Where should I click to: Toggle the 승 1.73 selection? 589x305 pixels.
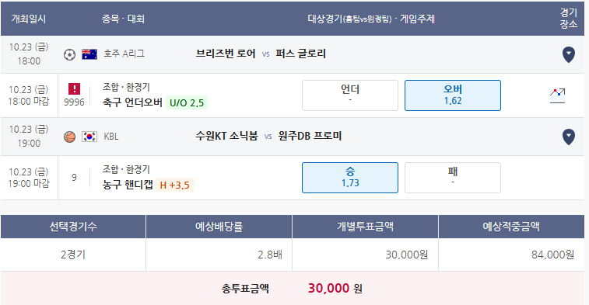click(350, 178)
